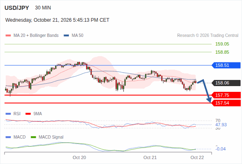Image resolution: width=242 pixels, height=164 pixels.
Task: Click the red 157.75 support price tag
Action: pyautogui.click(x=226, y=95)
